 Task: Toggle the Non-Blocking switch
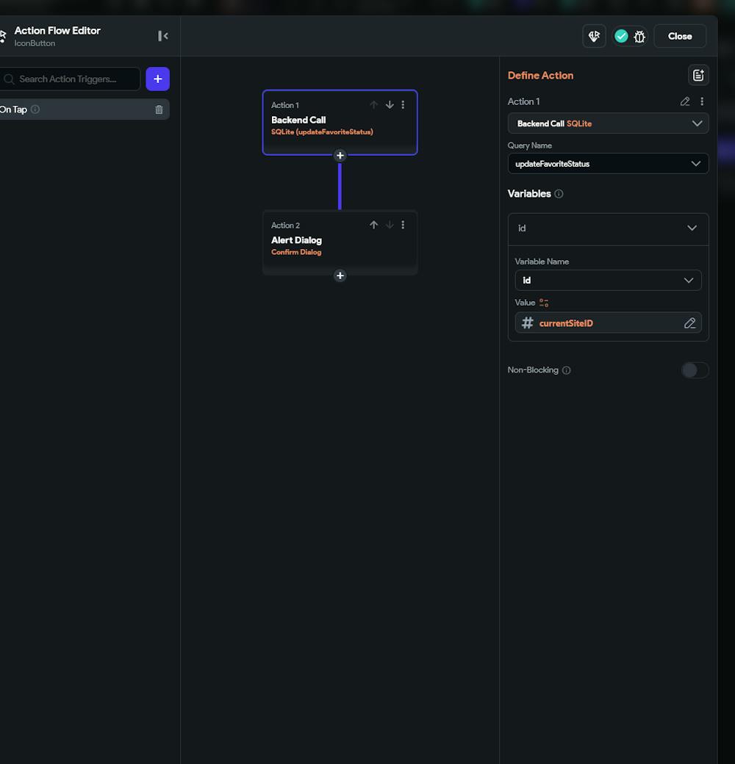pos(695,370)
